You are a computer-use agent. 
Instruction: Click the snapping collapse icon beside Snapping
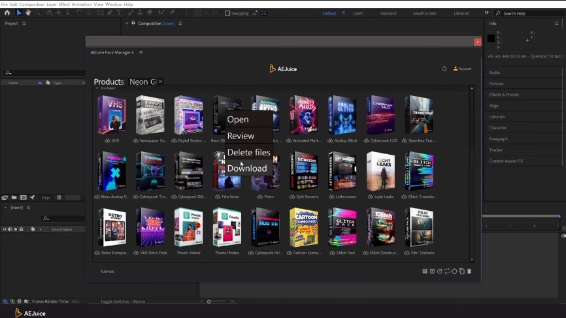click(255, 13)
